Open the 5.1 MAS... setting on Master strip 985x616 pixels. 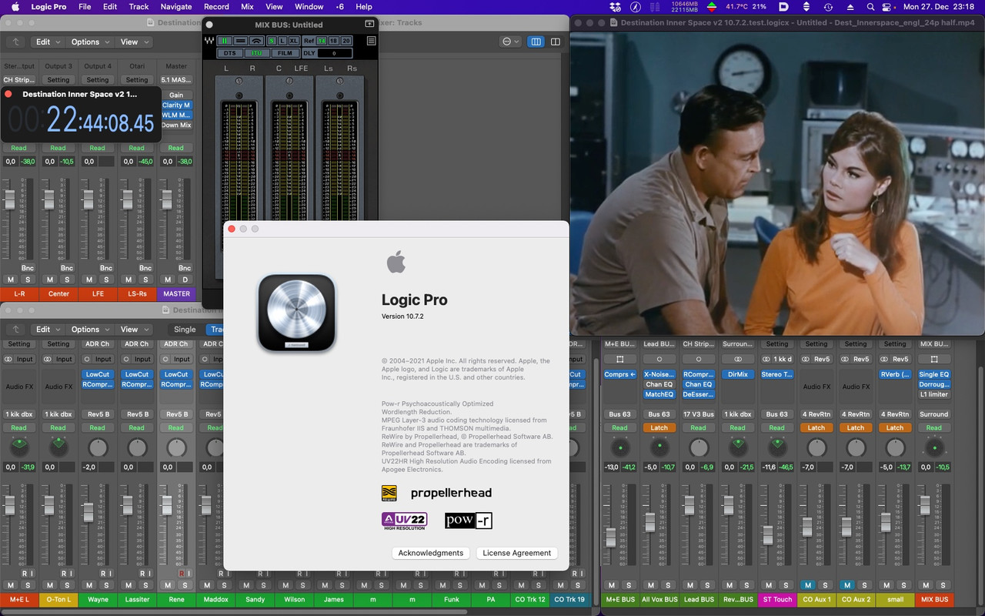(x=176, y=80)
